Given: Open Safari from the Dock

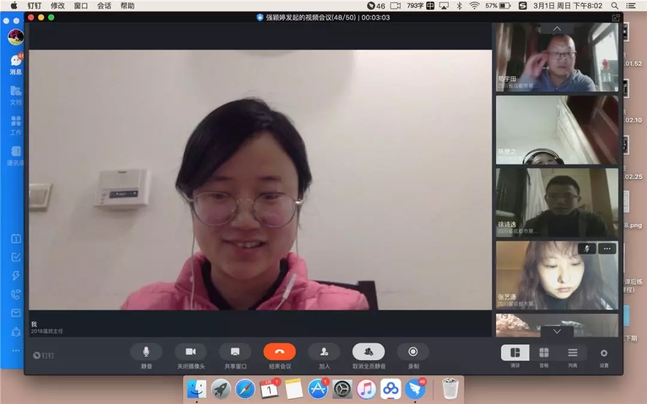Looking at the screenshot, I should (245, 390).
